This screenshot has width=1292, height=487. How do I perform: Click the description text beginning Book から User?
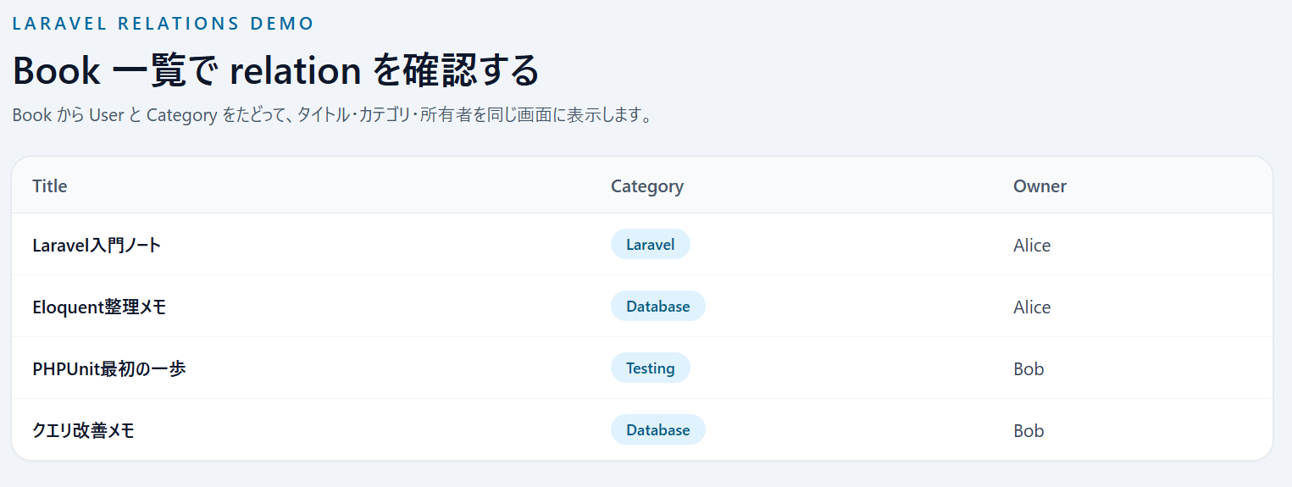(334, 115)
